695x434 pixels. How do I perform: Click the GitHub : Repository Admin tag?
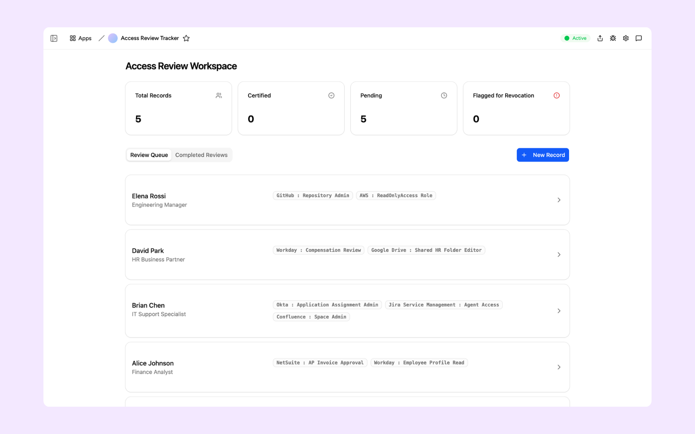click(313, 196)
